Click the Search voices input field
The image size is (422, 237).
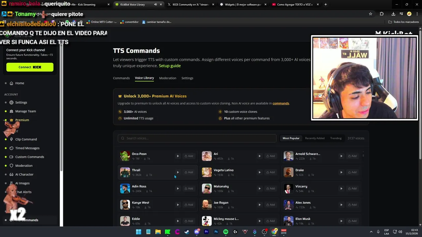[x=197, y=138]
